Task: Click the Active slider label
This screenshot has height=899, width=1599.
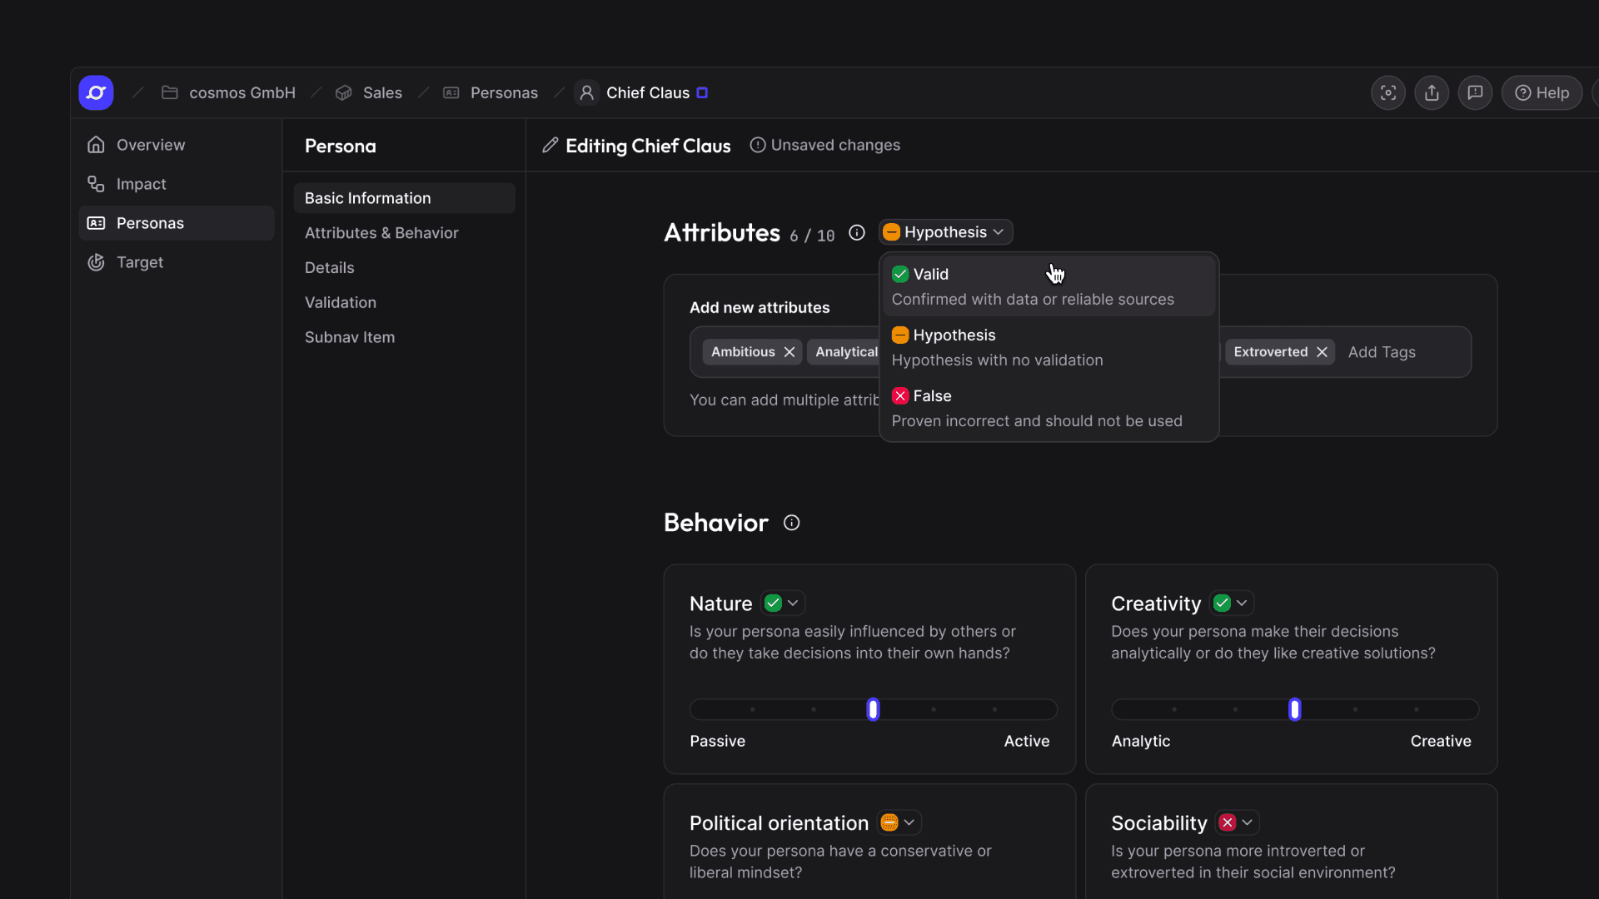Action: pos(1026,741)
